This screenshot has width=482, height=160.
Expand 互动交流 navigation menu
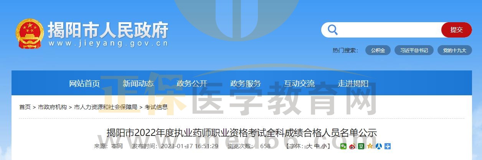click(299, 83)
